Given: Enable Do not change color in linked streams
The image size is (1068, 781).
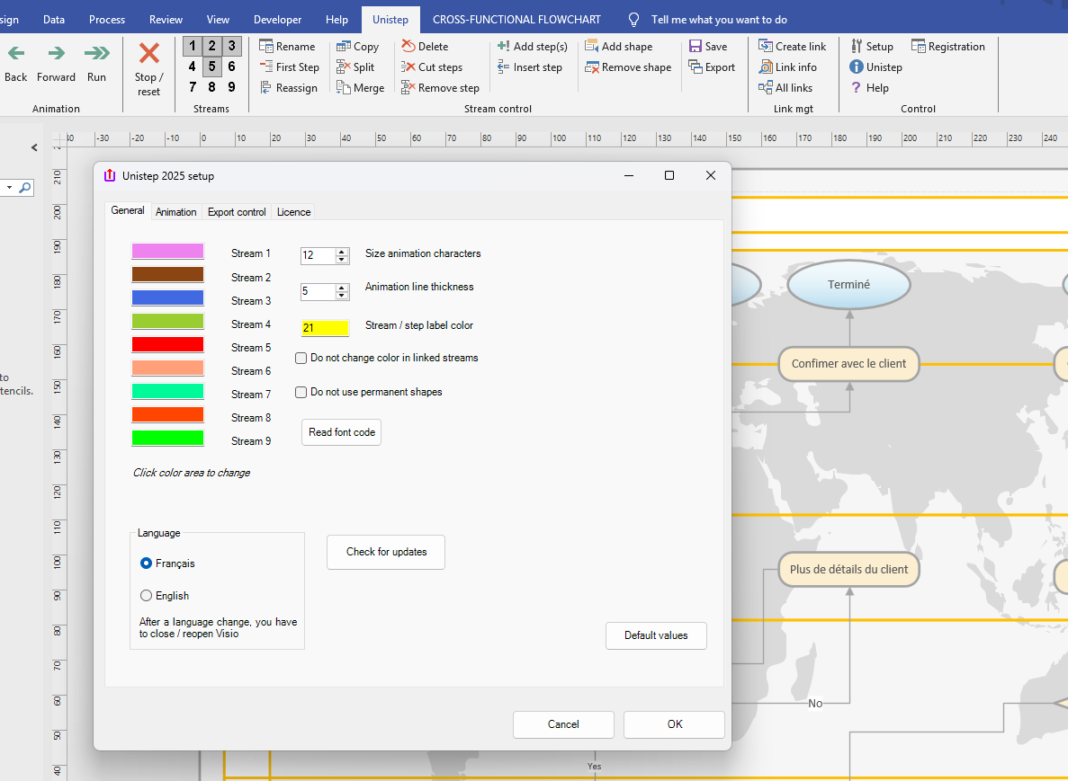Looking at the screenshot, I should [x=301, y=358].
